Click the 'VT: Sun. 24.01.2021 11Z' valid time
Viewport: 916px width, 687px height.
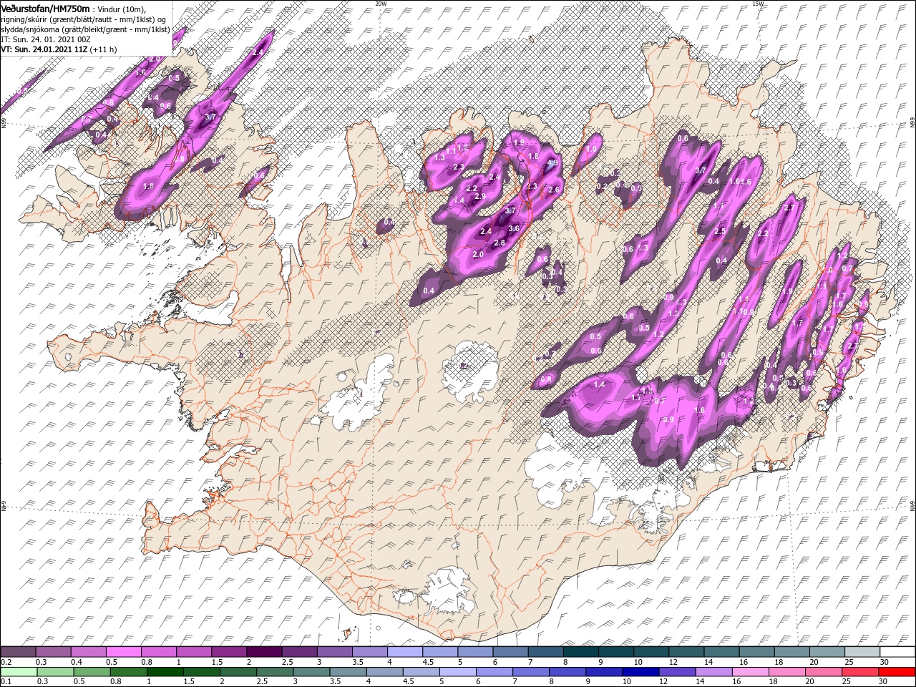pos(44,49)
